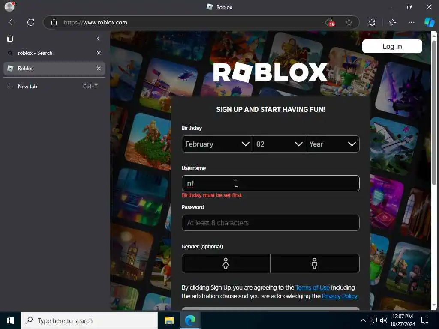Restore down the browser window

(x=409, y=7)
